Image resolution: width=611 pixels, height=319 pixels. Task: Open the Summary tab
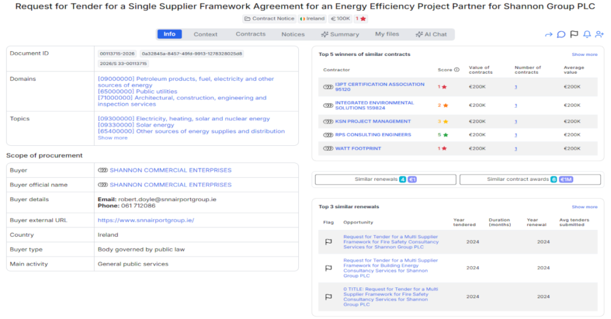340,34
